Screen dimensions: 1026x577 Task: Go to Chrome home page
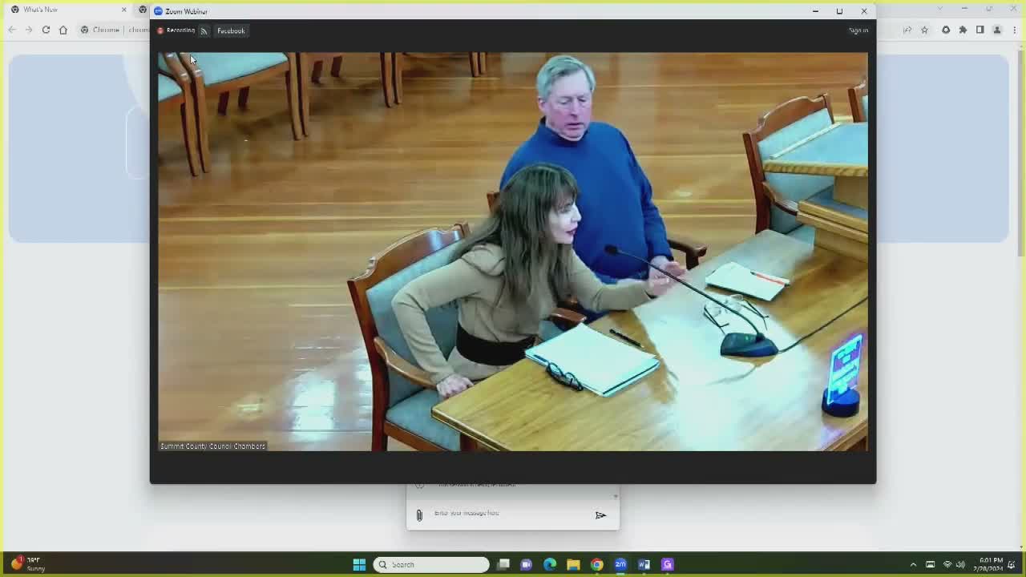pyautogui.click(x=63, y=30)
